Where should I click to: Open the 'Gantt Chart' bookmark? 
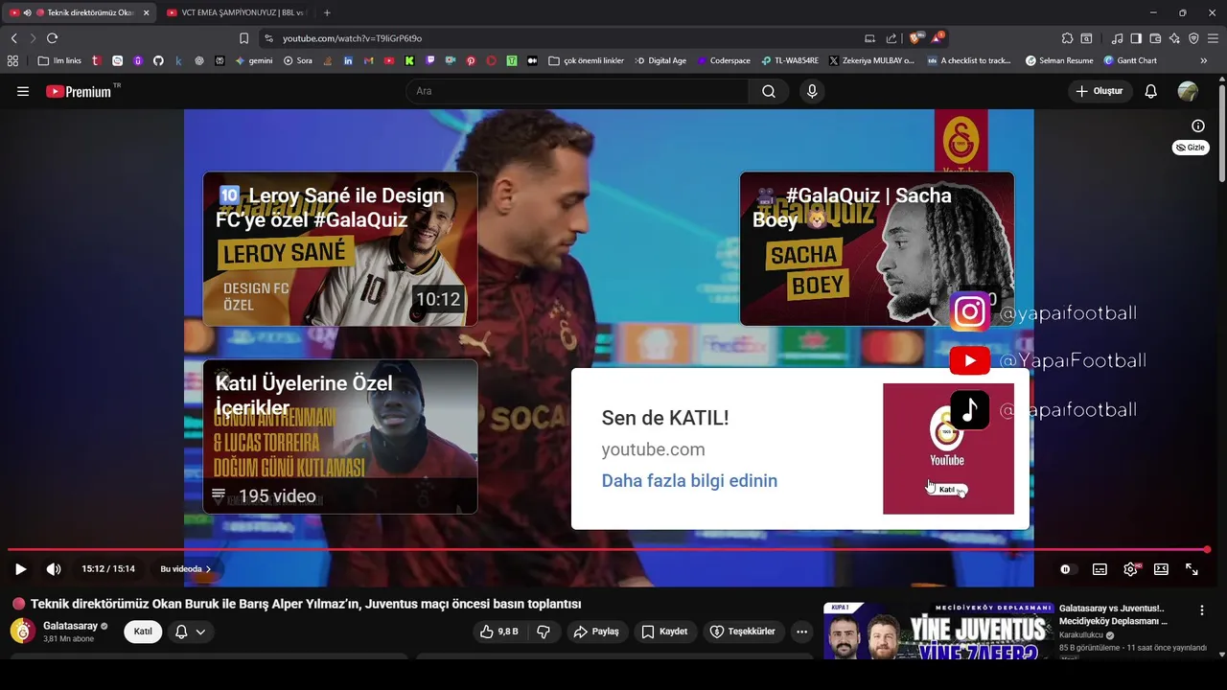coord(1130,60)
